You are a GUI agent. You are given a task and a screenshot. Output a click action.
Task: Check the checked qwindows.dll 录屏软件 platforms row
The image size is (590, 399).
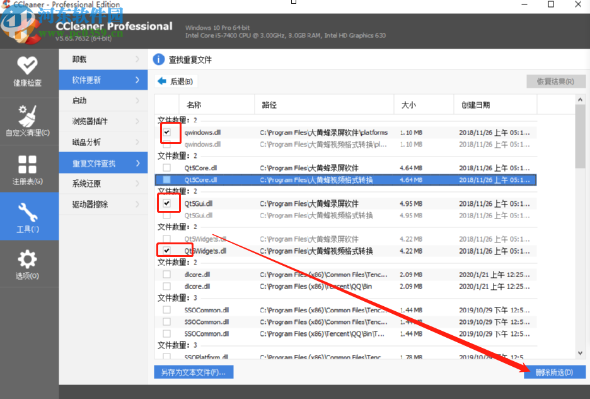coord(166,132)
